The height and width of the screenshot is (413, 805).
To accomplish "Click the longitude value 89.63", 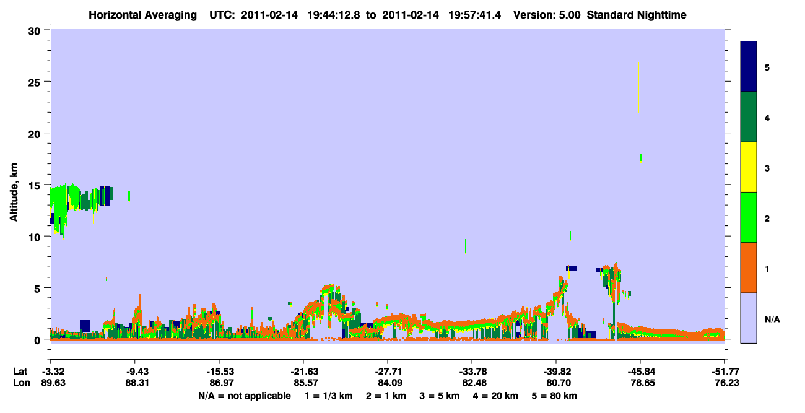I will coord(53,383).
